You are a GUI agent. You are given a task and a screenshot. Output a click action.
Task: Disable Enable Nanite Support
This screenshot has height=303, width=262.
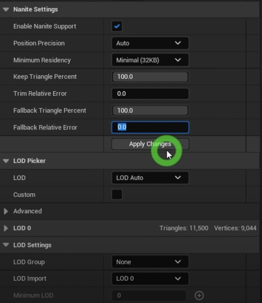[x=117, y=26]
